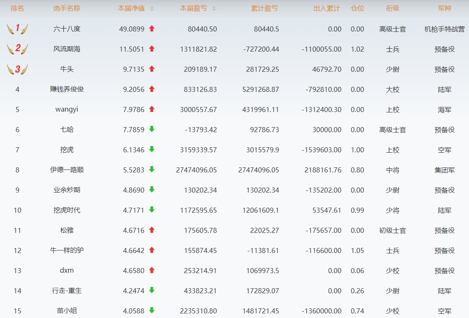The width and height of the screenshot is (469, 318).
Task: Sort by 本届盈亏 column sort arrows
Action: tap(214, 9)
